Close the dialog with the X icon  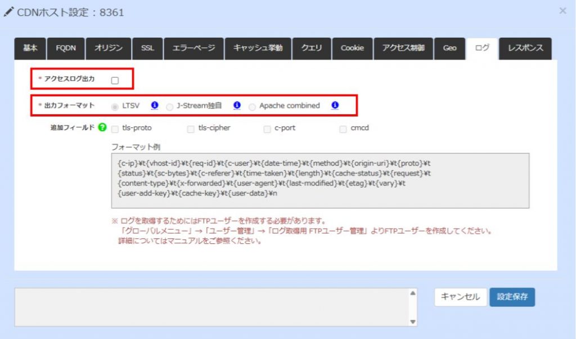561,10
